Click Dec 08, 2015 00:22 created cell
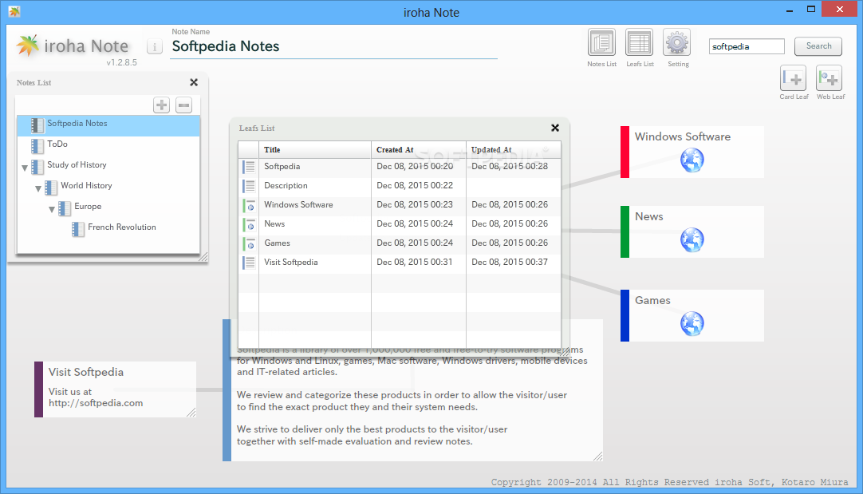Screen dimensions: 863x494 point(415,186)
